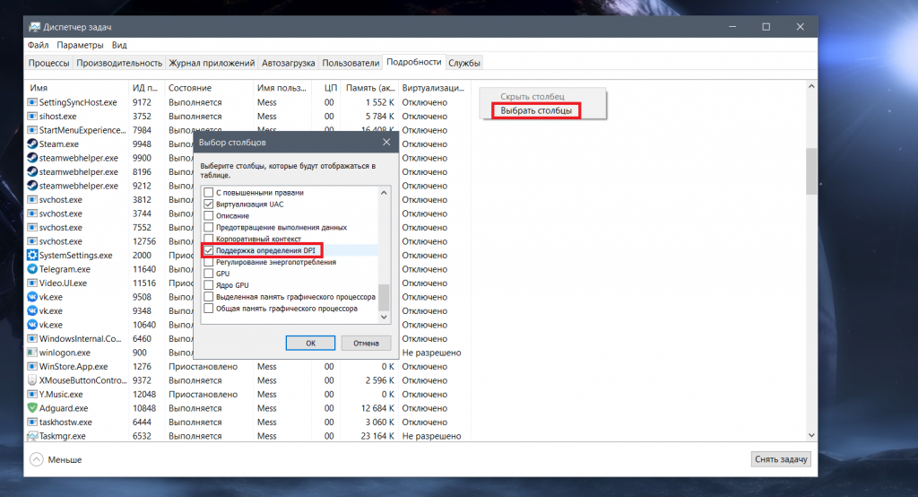Sort by the Состояние column header

(x=208, y=88)
